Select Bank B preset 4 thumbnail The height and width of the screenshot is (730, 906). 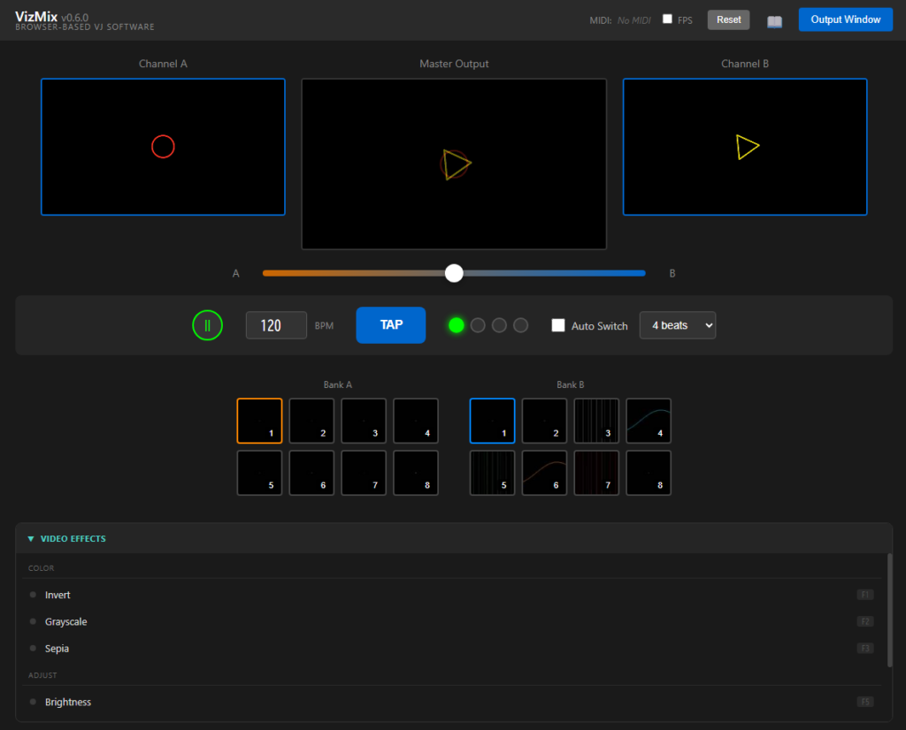point(649,421)
